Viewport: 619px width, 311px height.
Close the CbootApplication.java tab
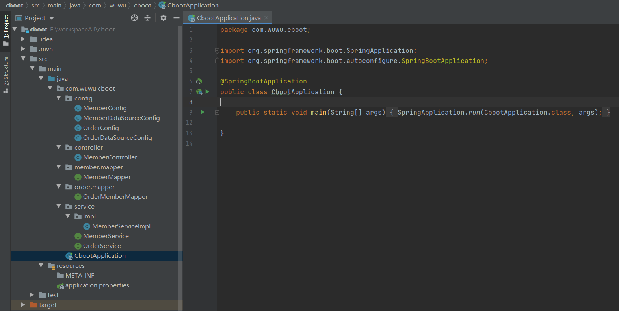click(x=266, y=18)
